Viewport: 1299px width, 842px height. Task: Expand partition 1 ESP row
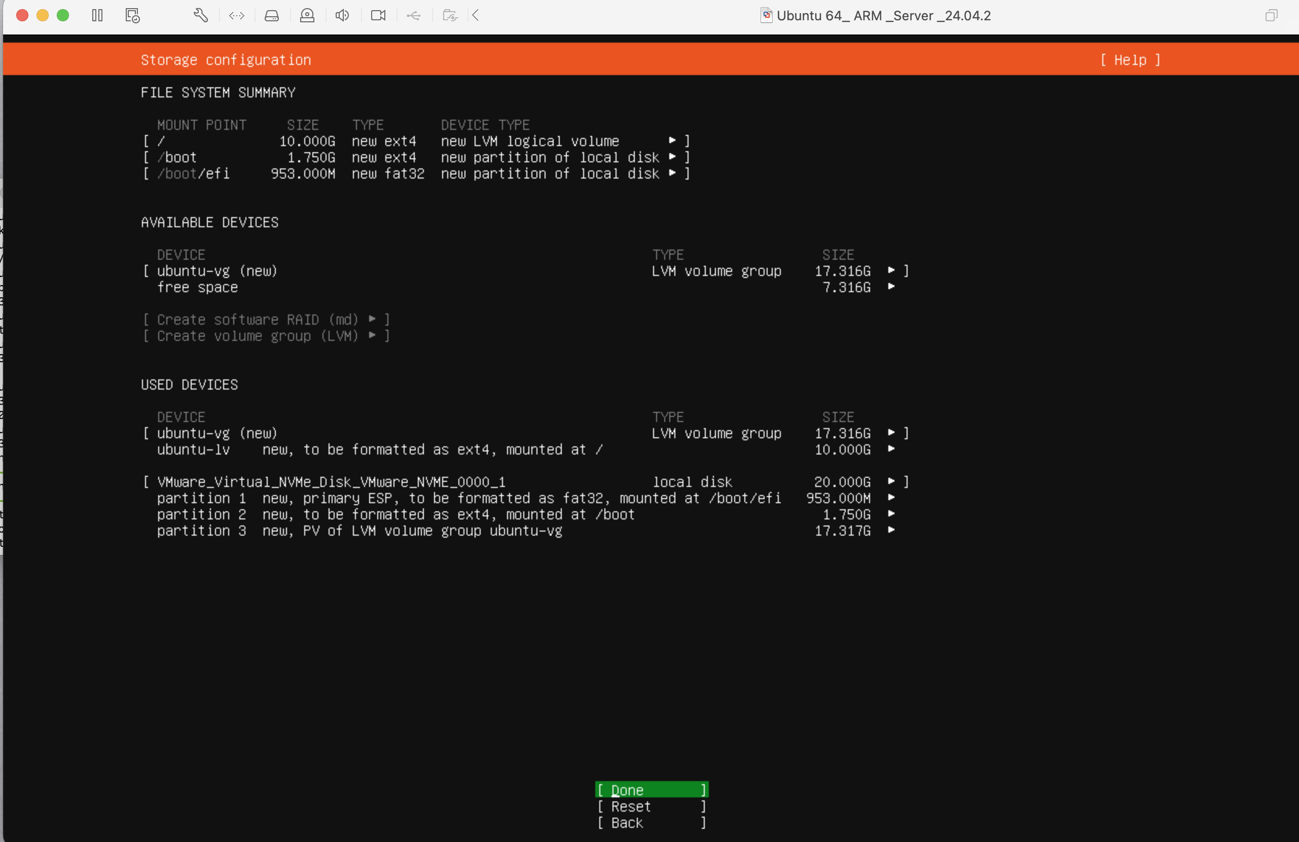click(x=526, y=498)
